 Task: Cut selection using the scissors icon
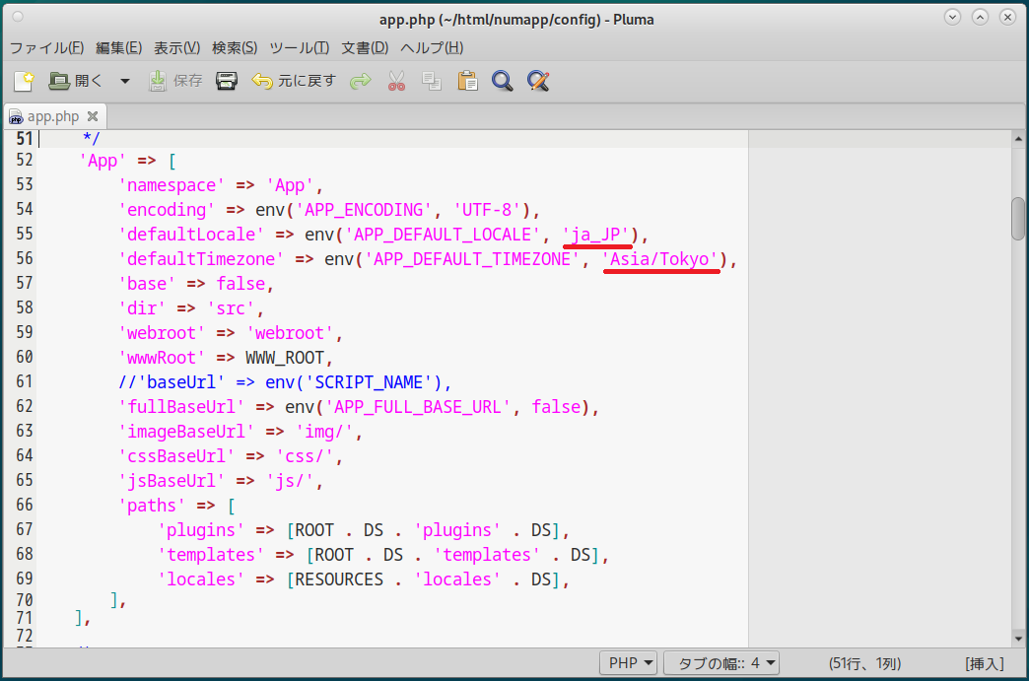(396, 81)
